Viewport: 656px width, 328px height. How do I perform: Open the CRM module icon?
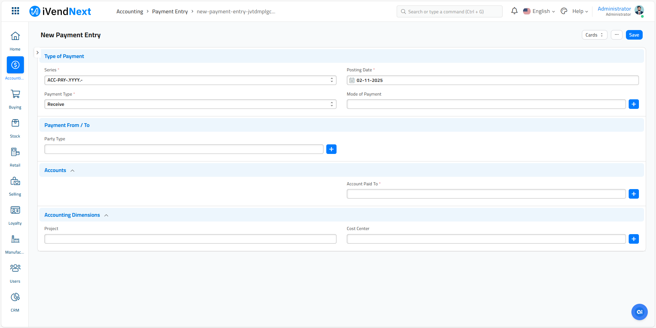tap(15, 297)
